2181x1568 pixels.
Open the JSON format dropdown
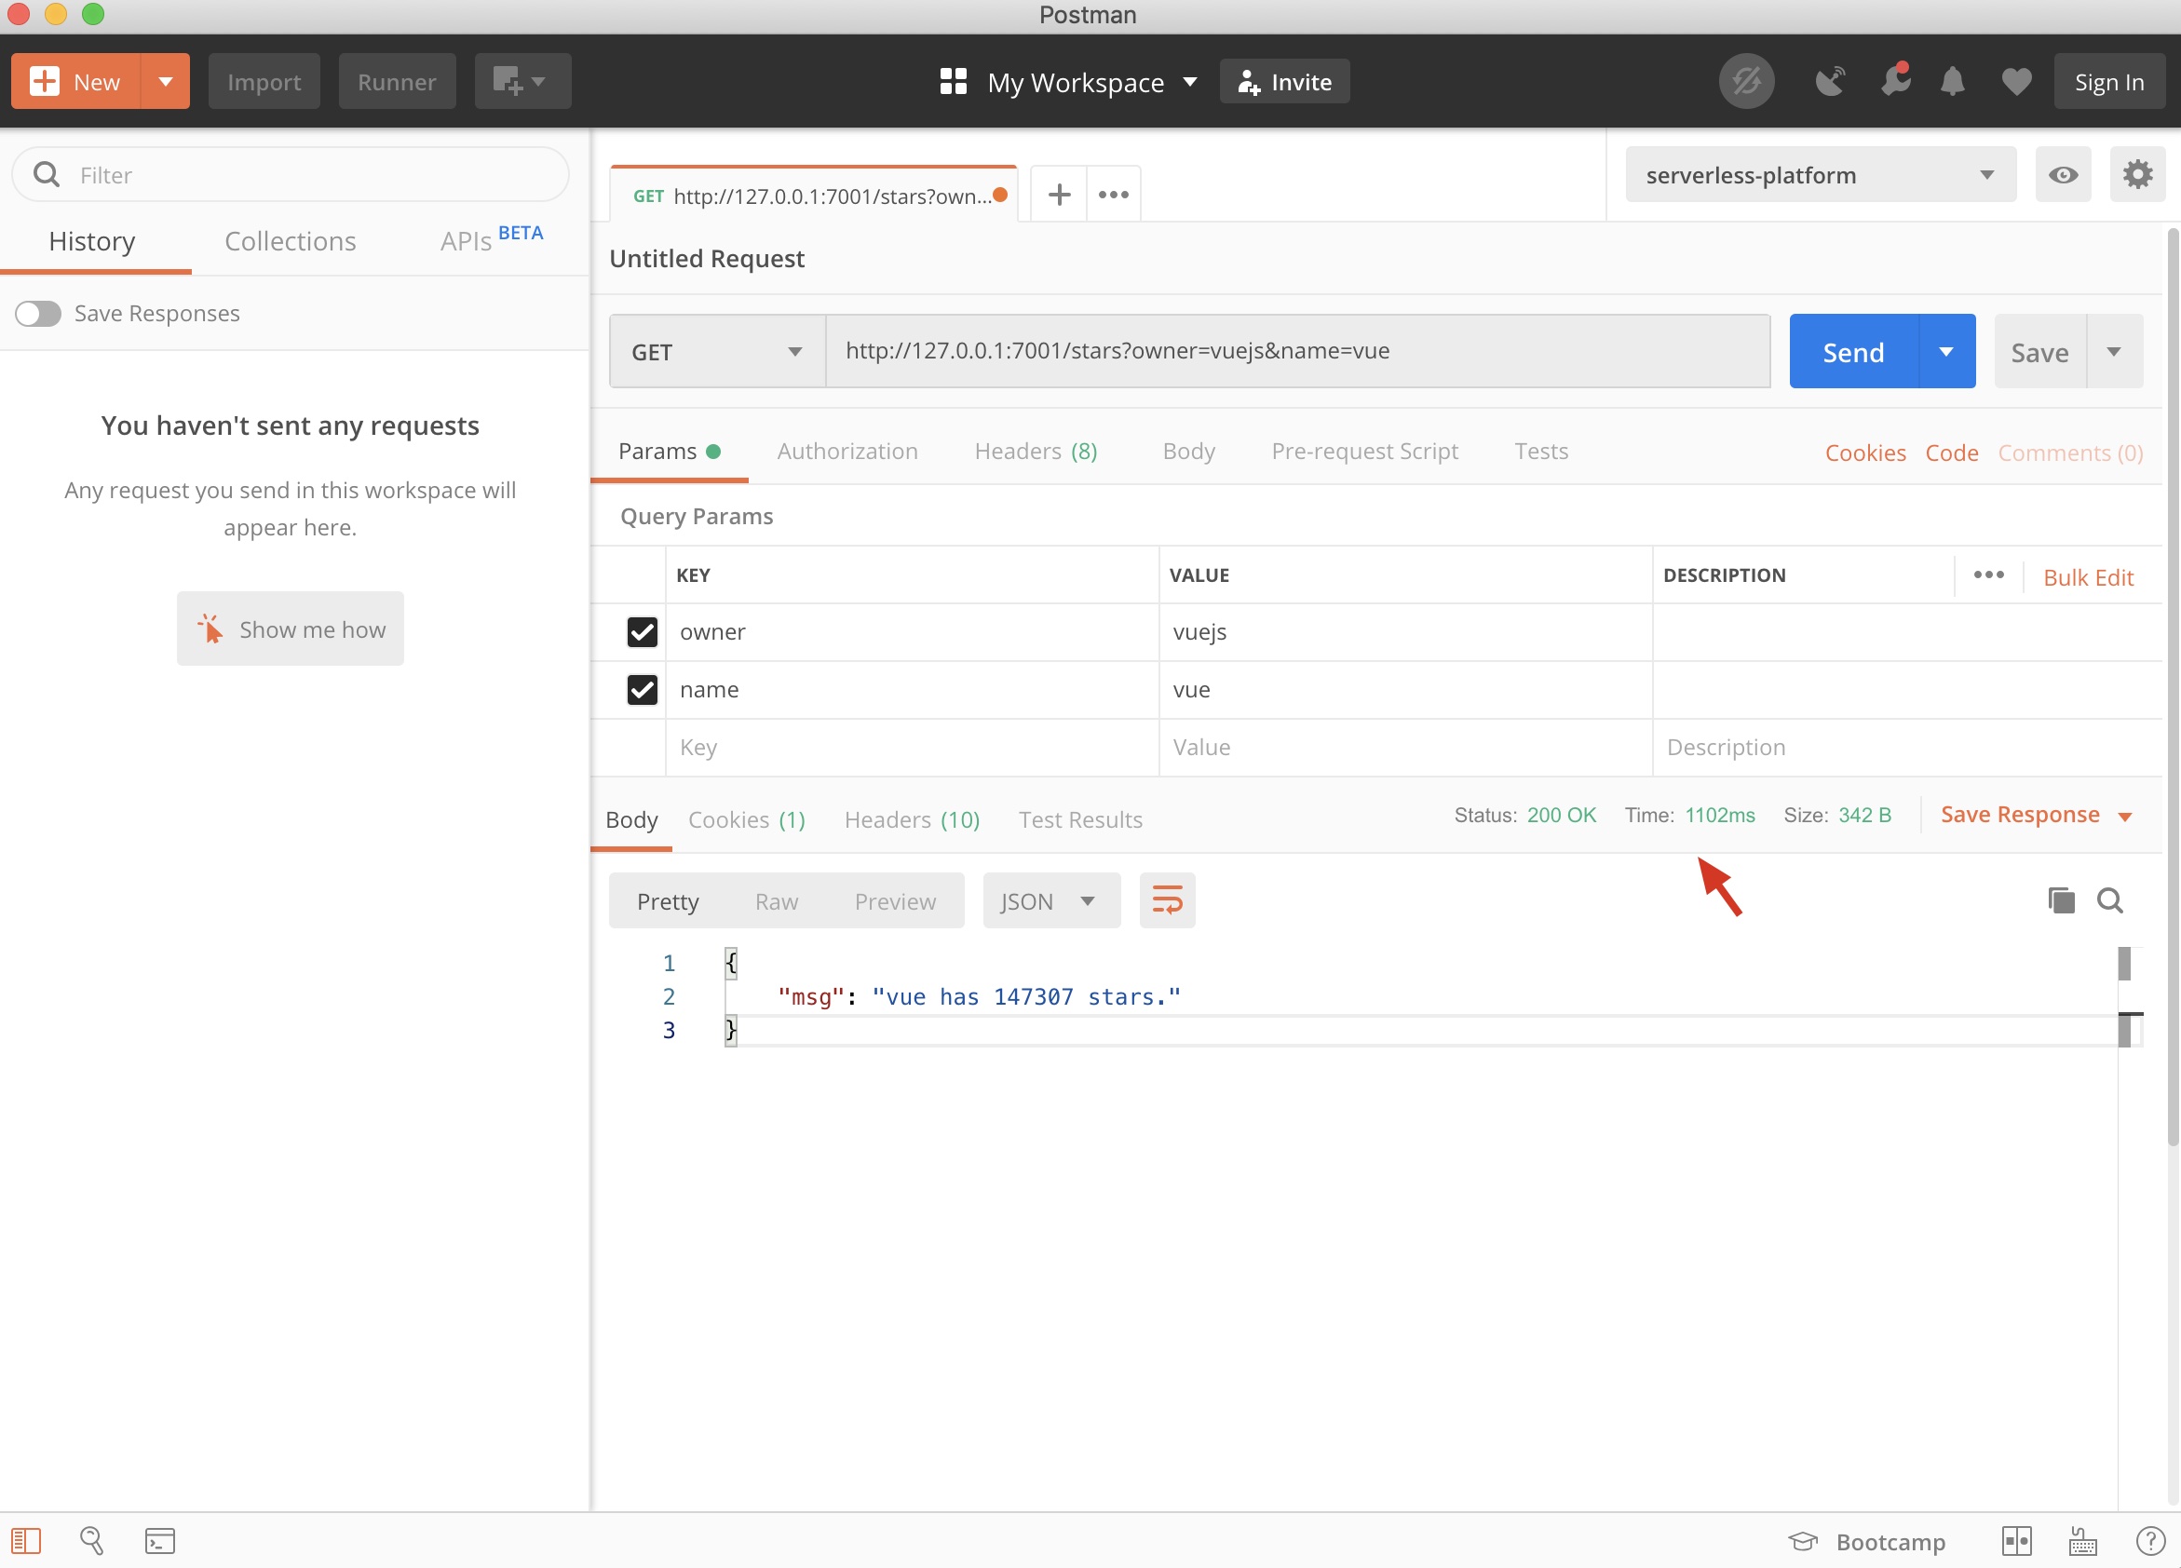tap(1050, 900)
